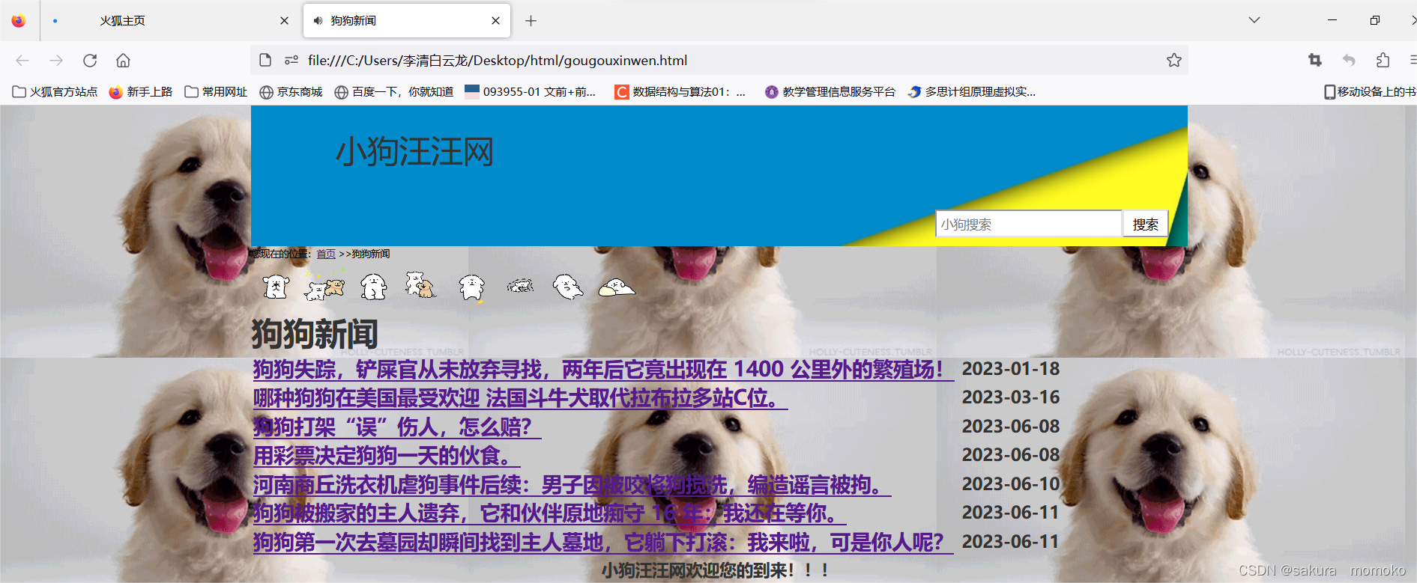Click the small lying dog icon

click(x=520, y=285)
